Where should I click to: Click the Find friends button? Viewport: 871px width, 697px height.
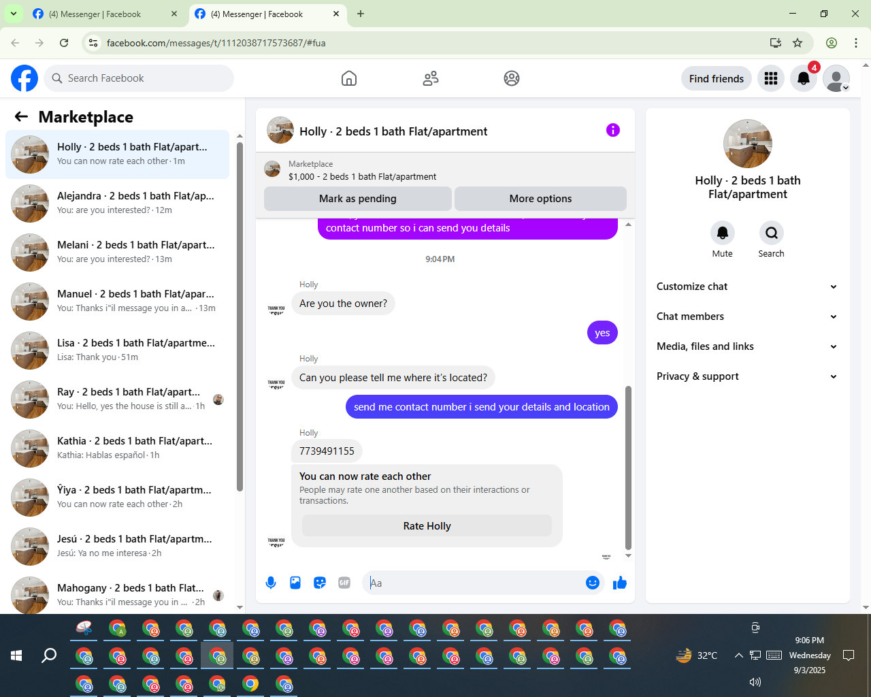[717, 79]
